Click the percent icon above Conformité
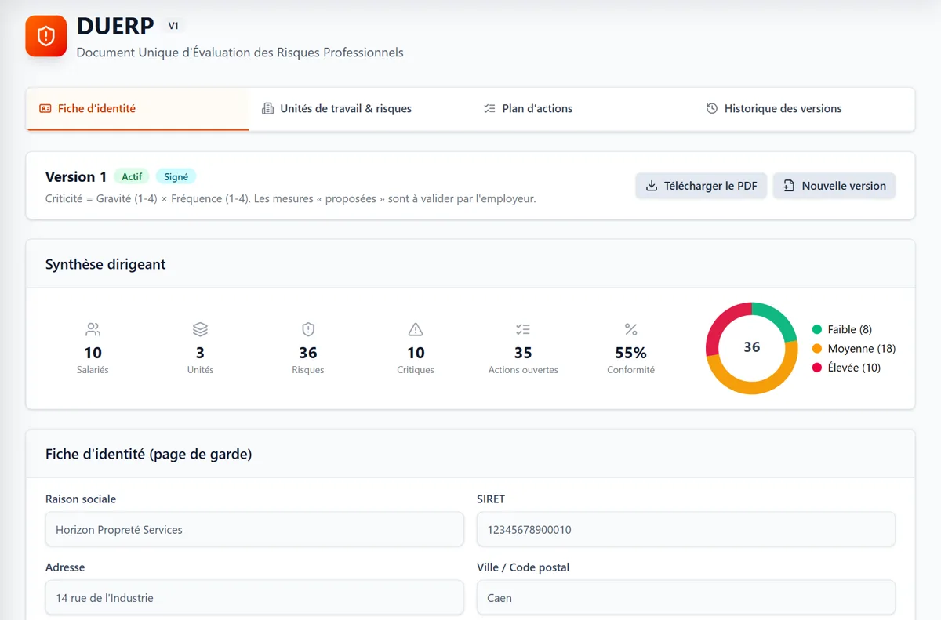This screenshot has width=941, height=620. pos(630,329)
